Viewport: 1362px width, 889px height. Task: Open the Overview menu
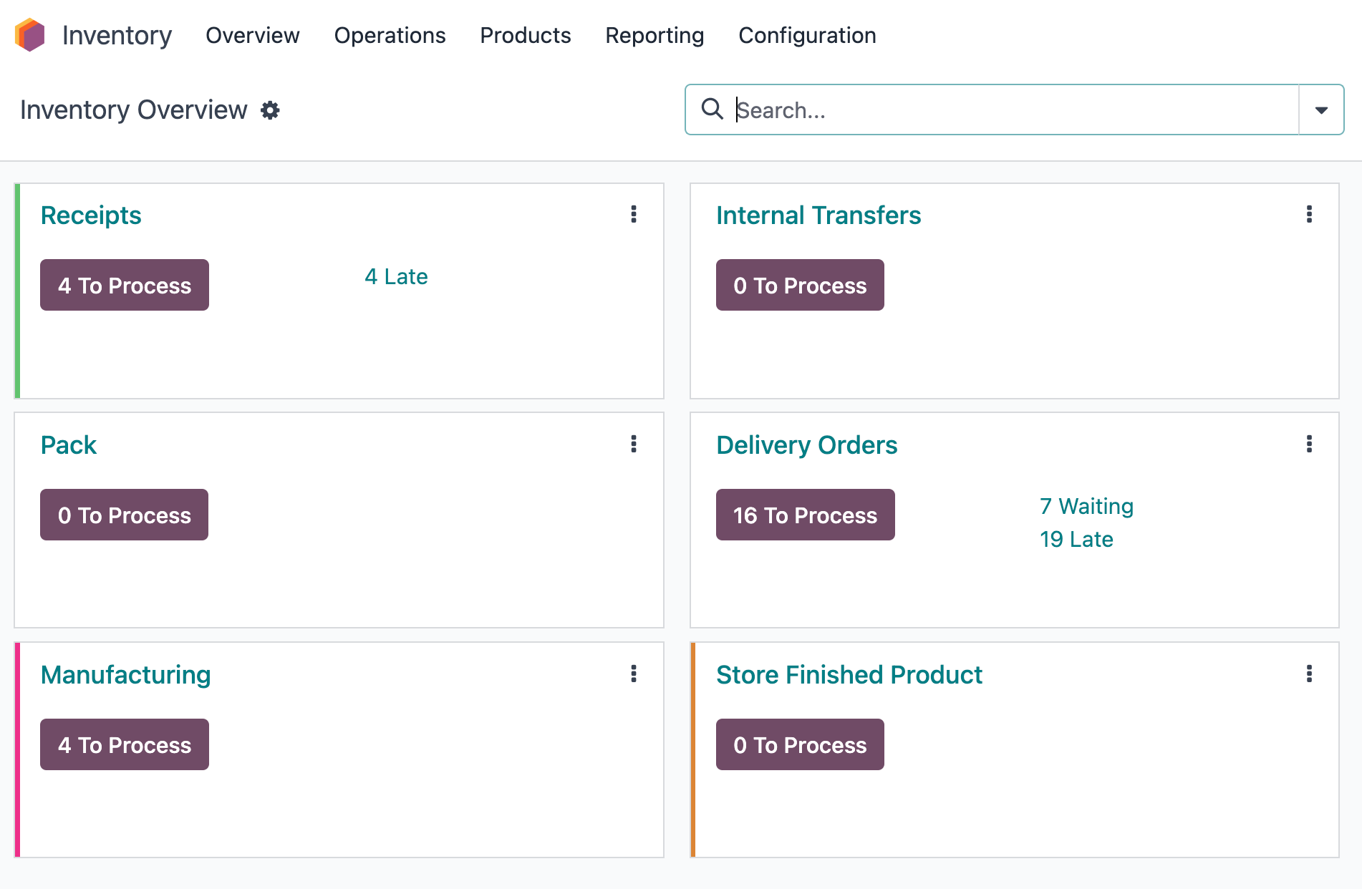253,35
